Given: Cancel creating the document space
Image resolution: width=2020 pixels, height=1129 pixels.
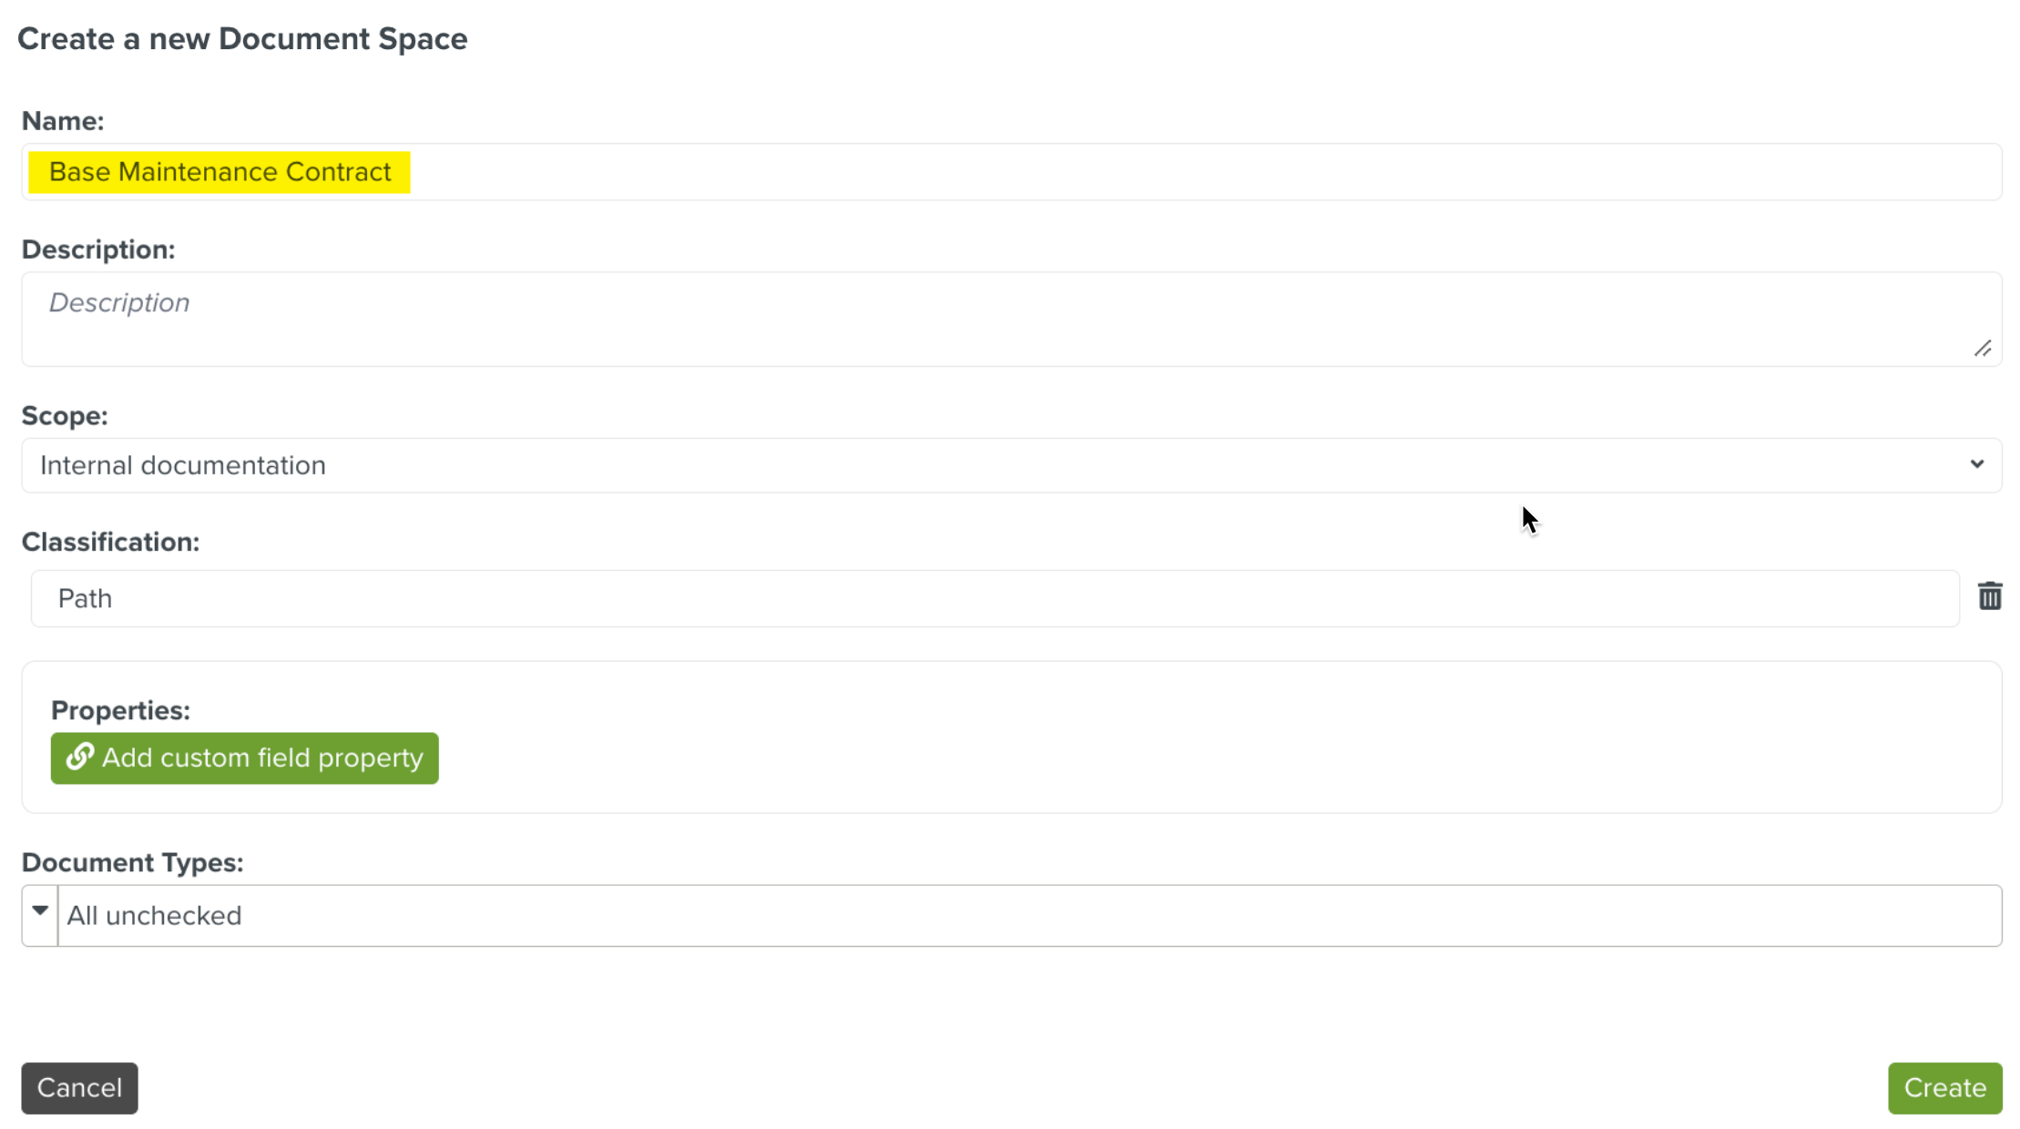Looking at the screenshot, I should [x=79, y=1087].
